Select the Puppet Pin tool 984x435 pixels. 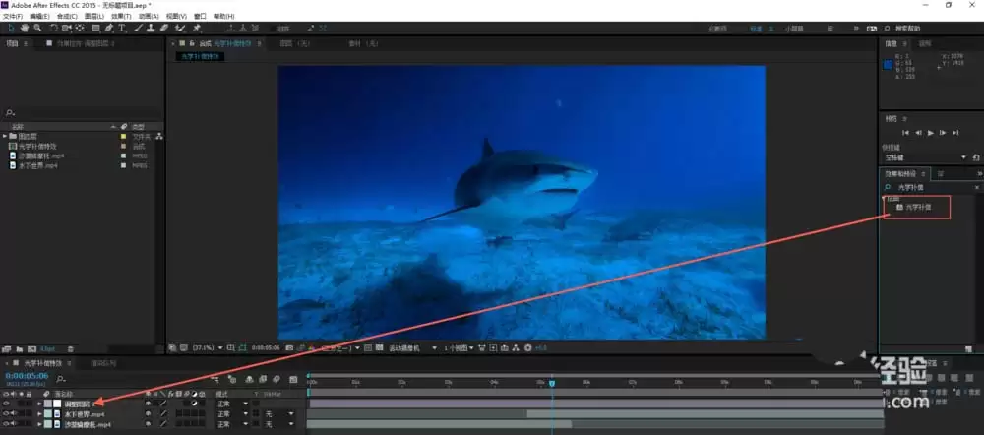click(197, 28)
